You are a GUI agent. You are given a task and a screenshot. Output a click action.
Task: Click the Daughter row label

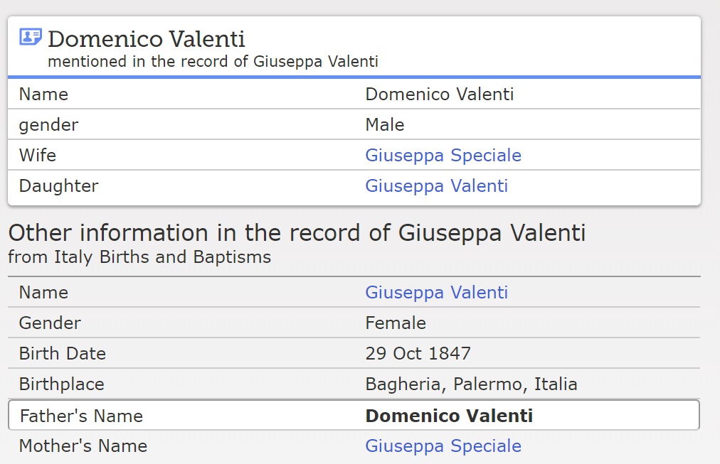coord(58,186)
